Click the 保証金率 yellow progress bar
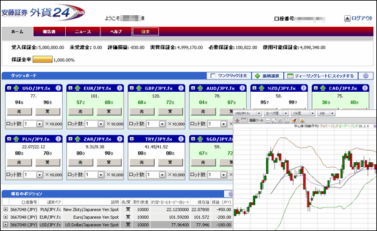 [43, 59]
